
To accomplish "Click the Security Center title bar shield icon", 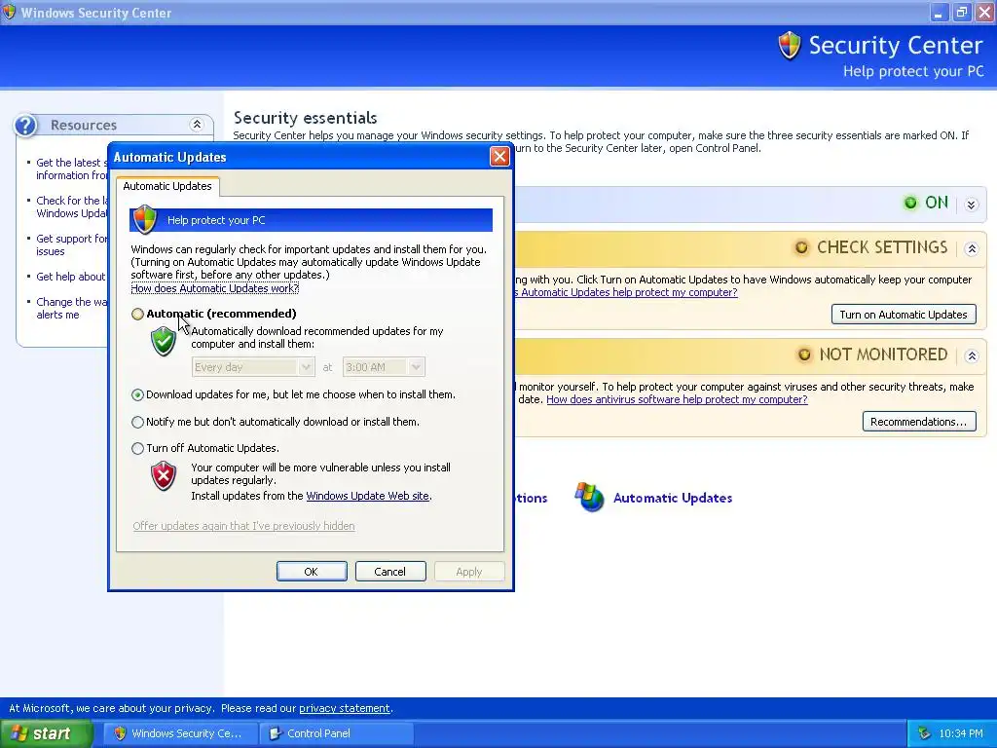I will coord(9,12).
